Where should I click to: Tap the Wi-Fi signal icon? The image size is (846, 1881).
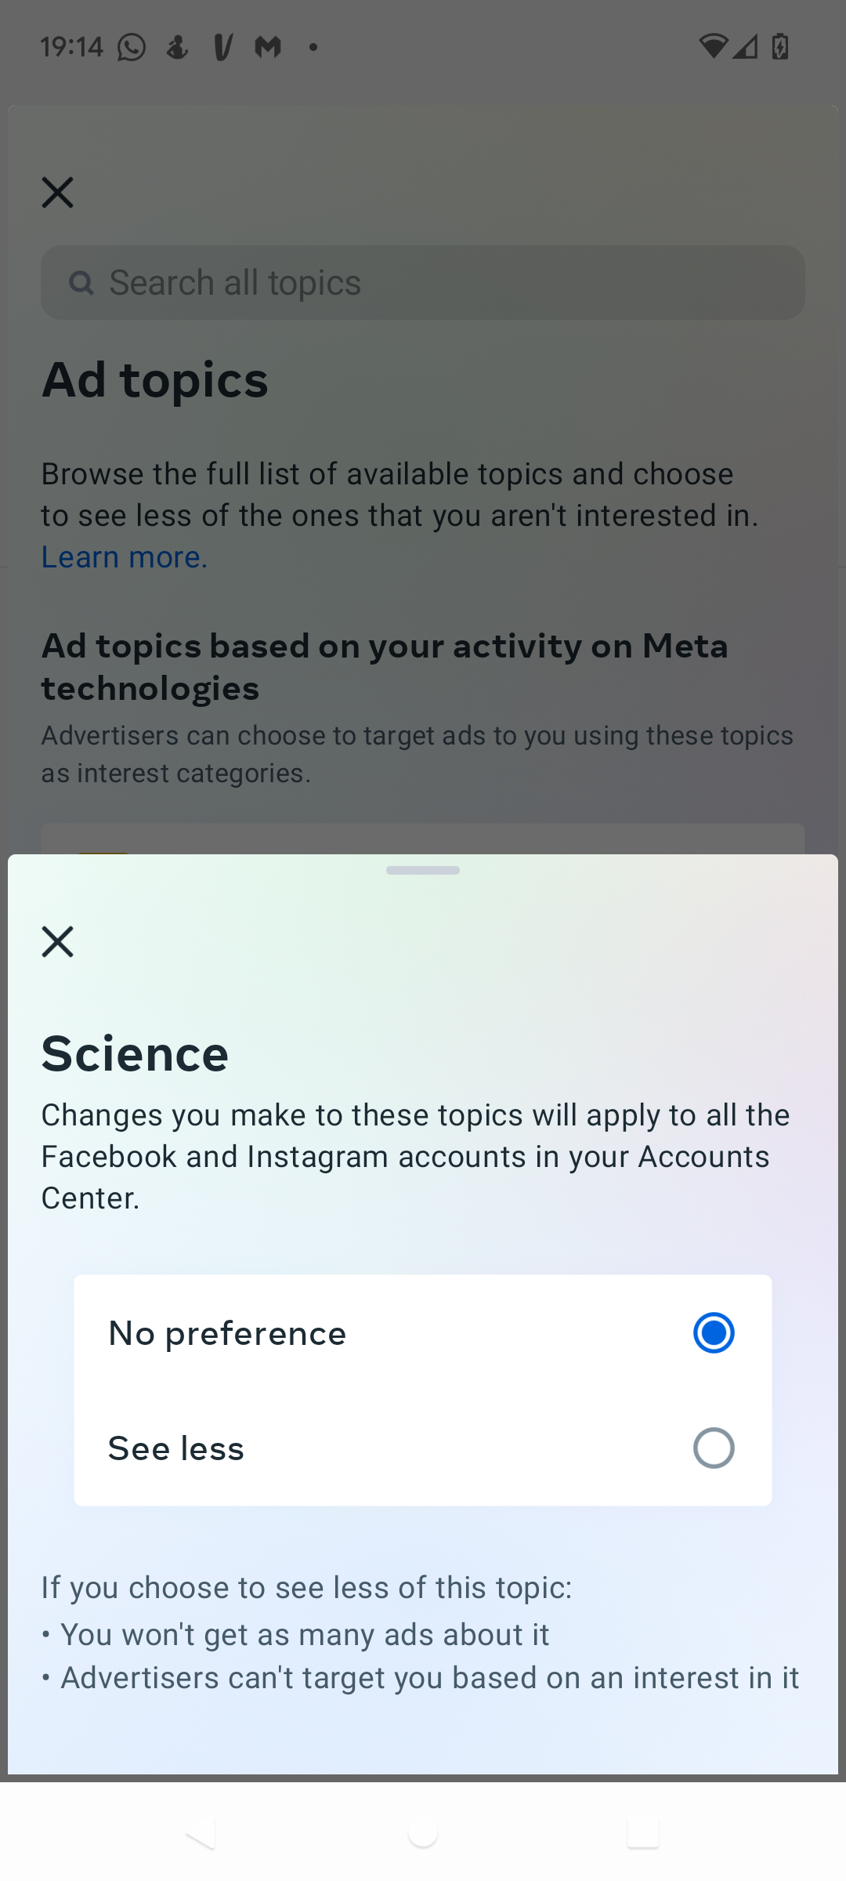[713, 47]
